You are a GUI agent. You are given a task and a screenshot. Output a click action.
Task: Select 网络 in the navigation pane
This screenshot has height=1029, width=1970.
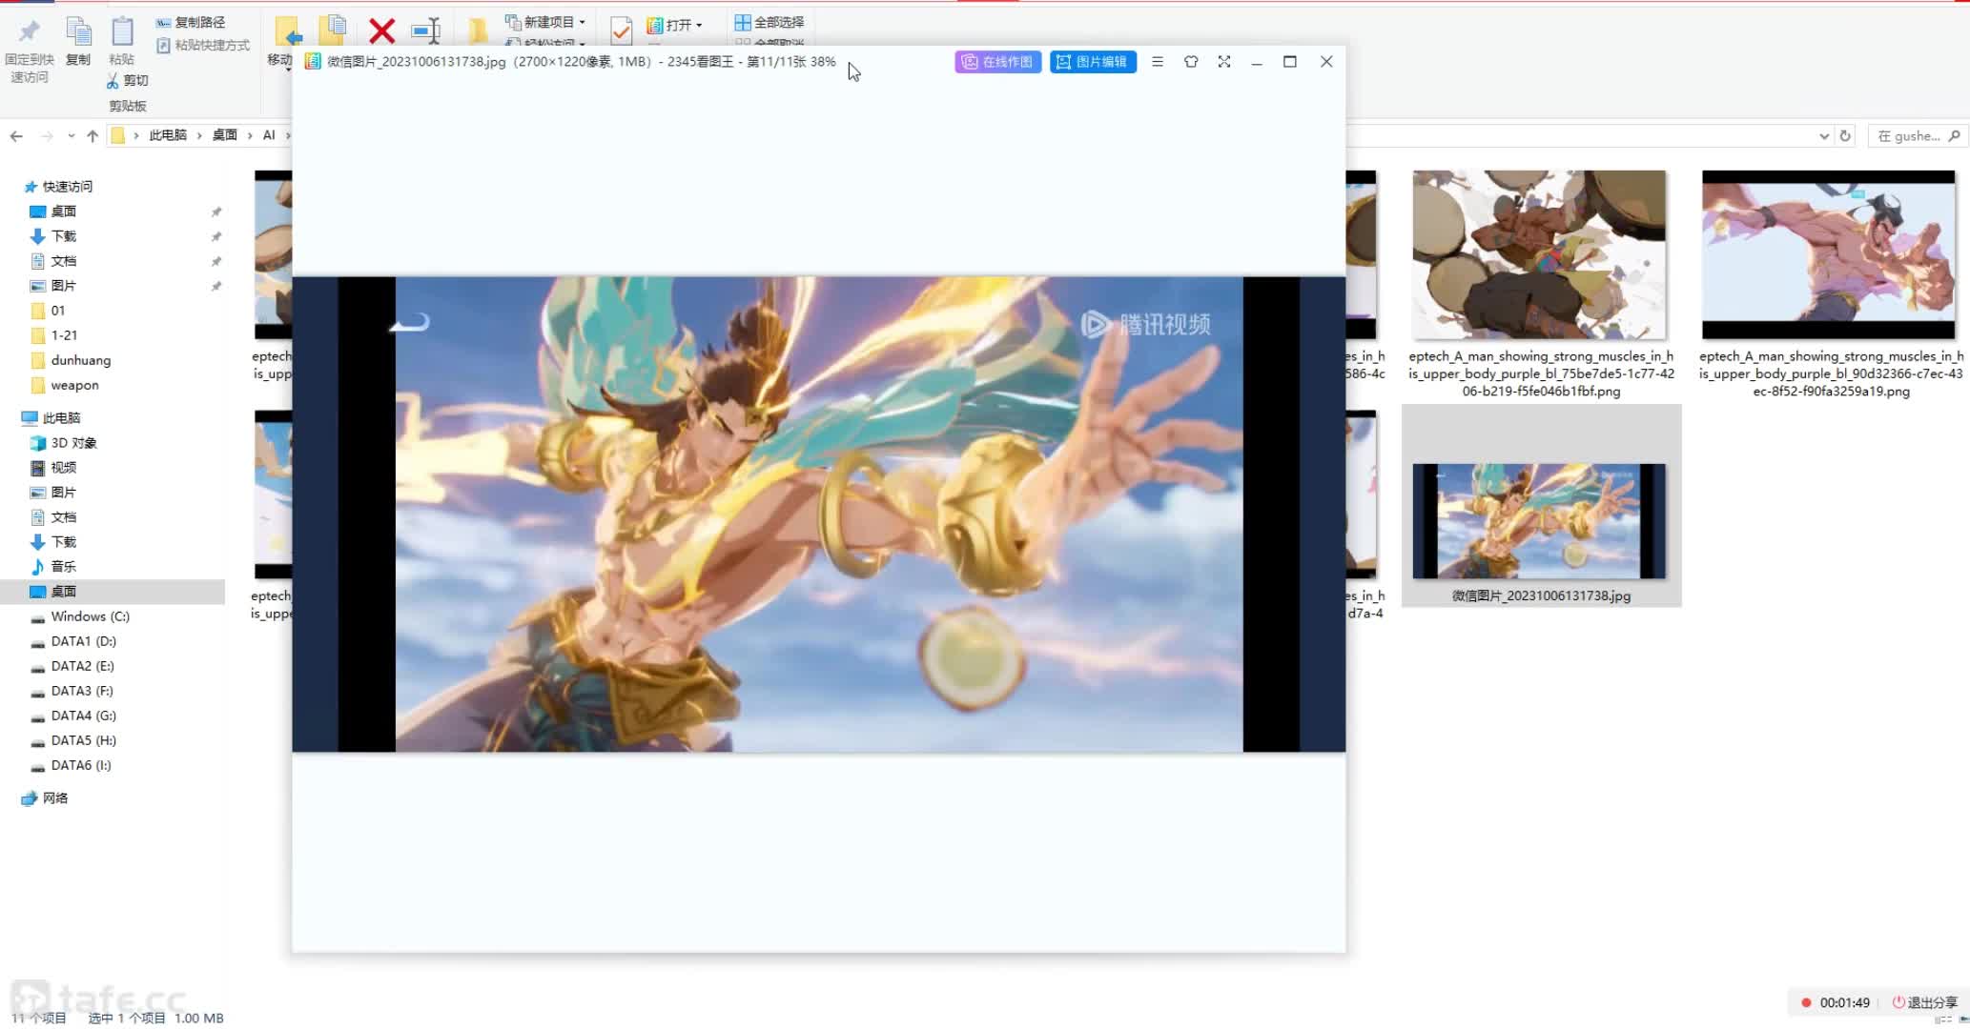tap(55, 798)
